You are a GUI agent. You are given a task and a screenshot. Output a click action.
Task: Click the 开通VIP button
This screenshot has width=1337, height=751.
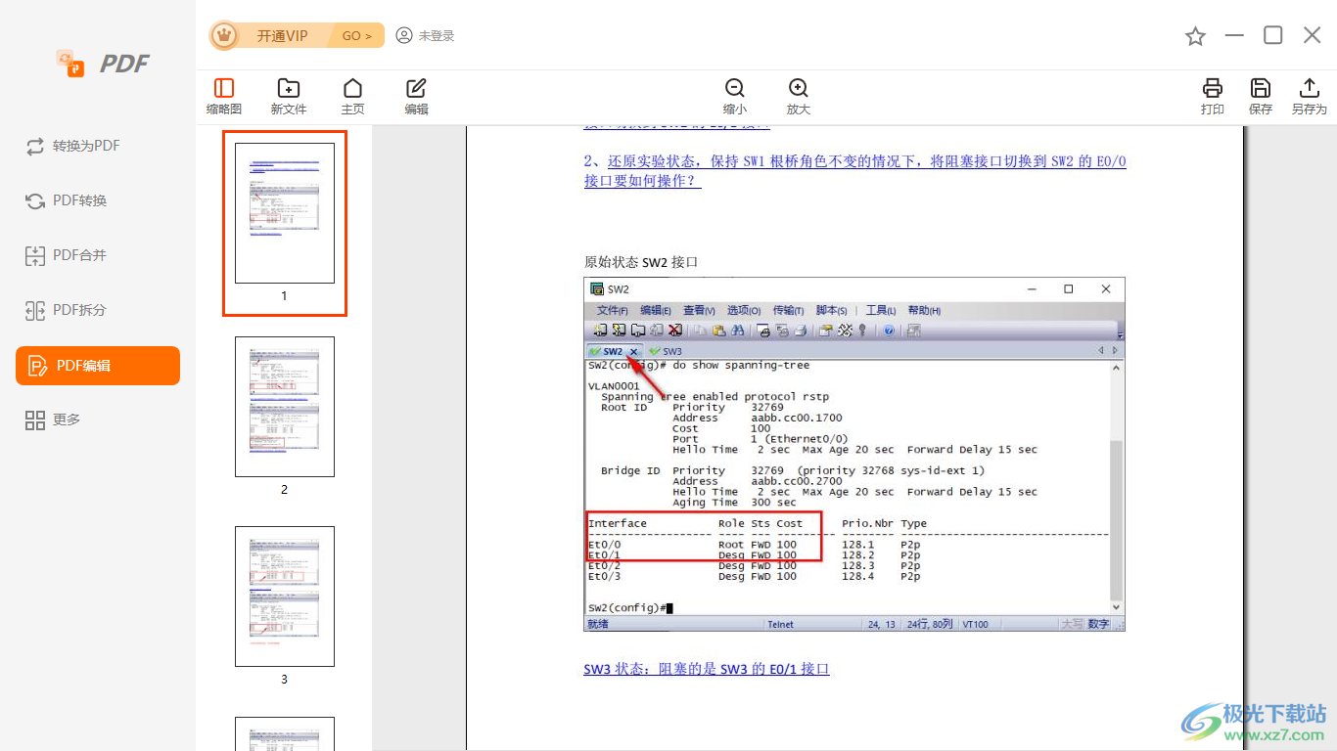click(x=282, y=36)
